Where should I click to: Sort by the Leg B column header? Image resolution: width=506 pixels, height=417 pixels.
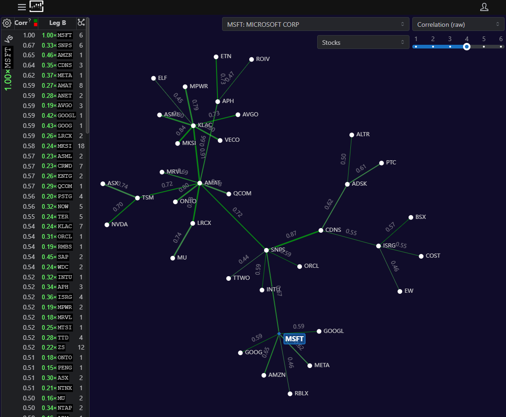58,23
